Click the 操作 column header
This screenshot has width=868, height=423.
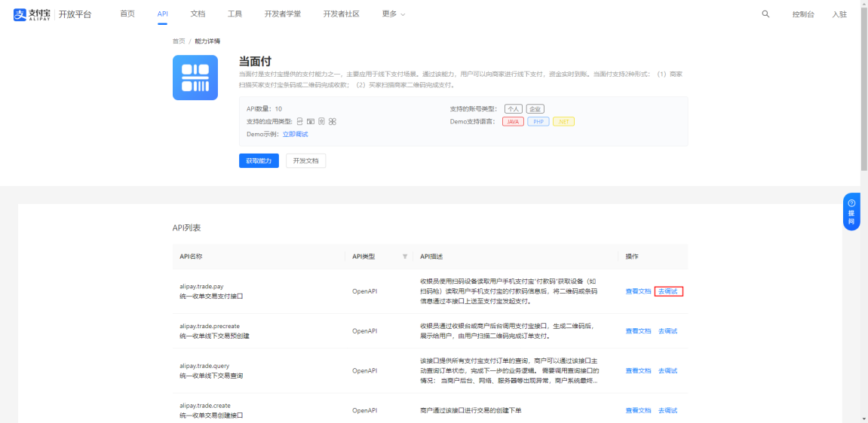(x=632, y=256)
